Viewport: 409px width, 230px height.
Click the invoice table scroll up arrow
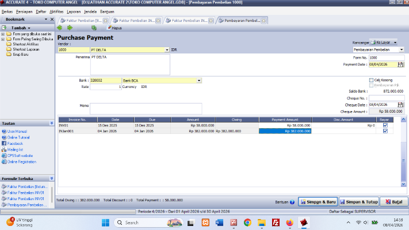(x=403, y=120)
